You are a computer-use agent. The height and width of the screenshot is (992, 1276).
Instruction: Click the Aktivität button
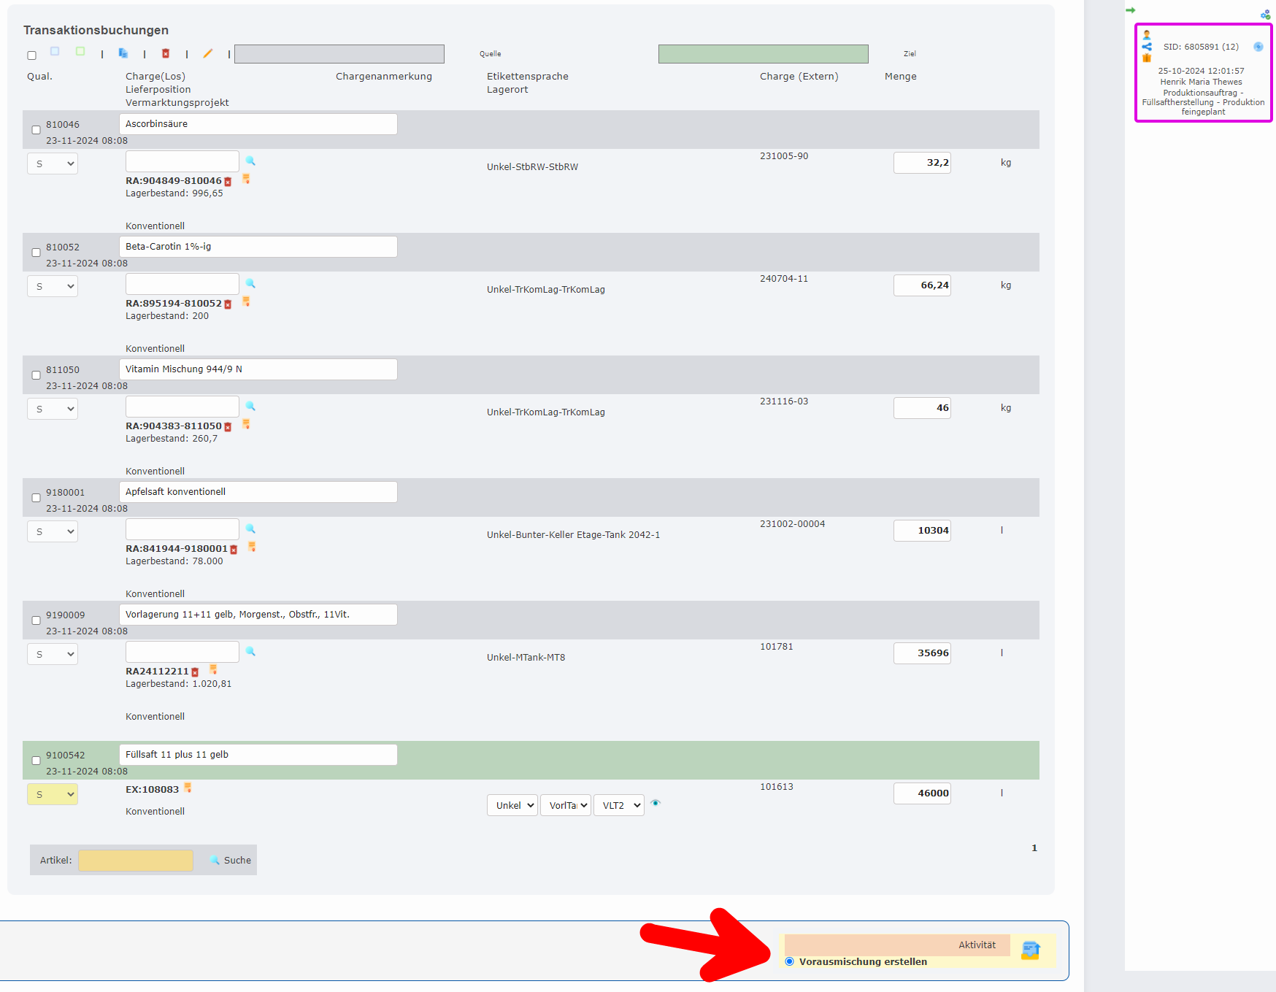[x=977, y=945]
